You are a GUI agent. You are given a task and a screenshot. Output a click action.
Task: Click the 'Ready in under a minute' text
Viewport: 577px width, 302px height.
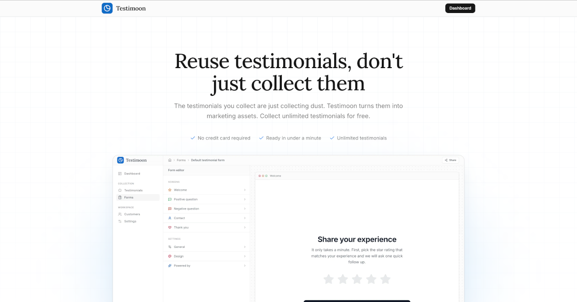coord(293,138)
